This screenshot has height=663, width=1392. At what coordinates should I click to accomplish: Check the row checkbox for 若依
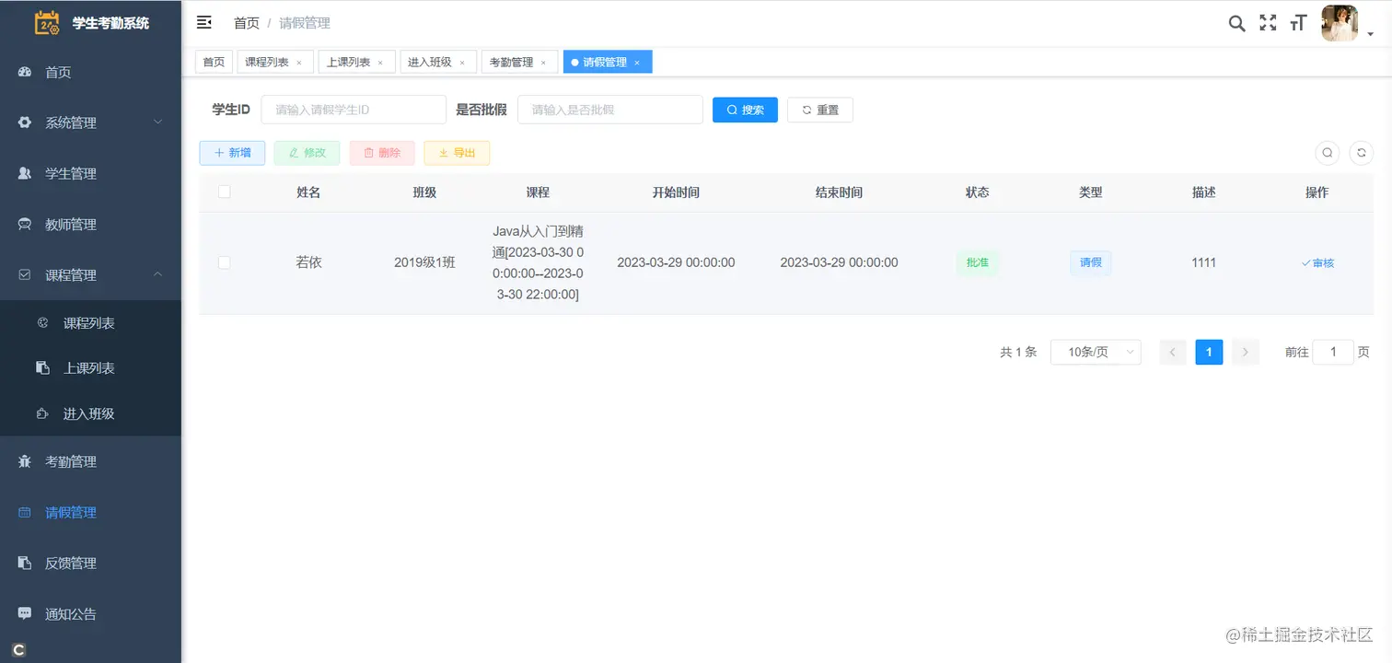(224, 262)
